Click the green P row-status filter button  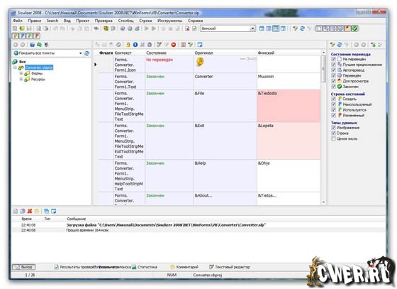tap(30, 36)
